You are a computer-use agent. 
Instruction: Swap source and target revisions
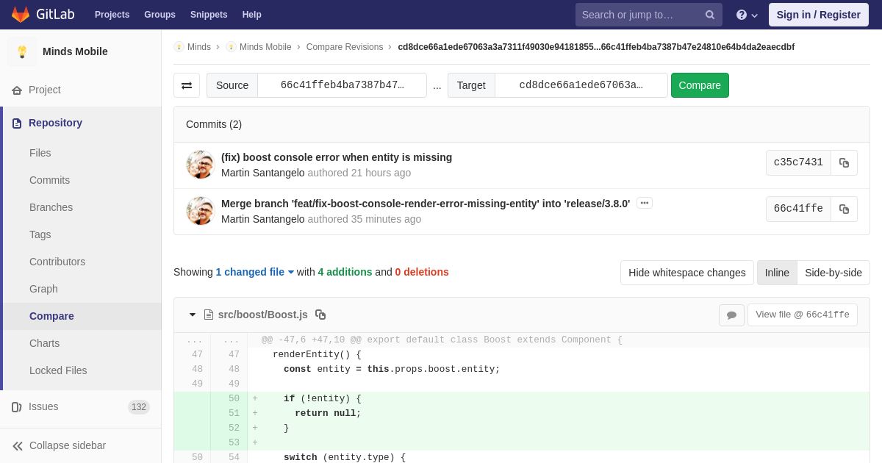187,85
